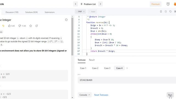Click the '$result = 0;' code line
176x99 pixels.
coord(97,28)
